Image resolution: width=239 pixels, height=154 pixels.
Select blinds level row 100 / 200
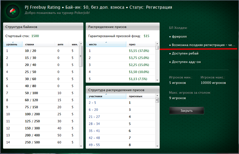(x=41, y=114)
